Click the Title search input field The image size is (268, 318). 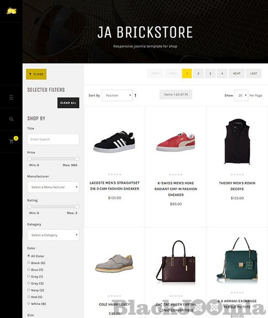pos(53,139)
